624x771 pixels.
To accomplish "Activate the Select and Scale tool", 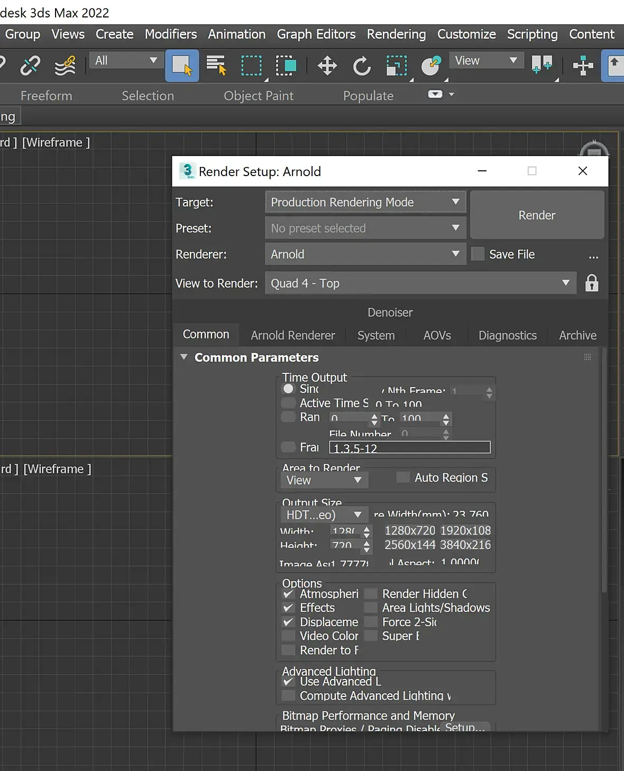I will coord(397,66).
